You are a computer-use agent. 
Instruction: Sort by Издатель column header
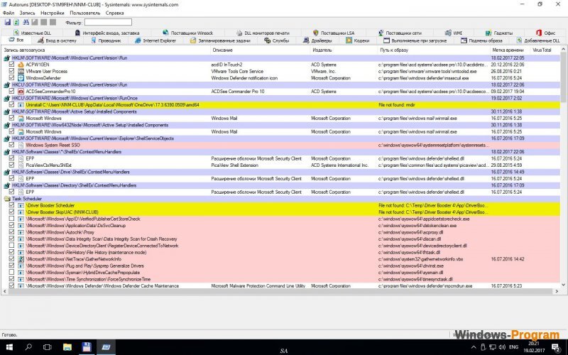tap(344, 50)
